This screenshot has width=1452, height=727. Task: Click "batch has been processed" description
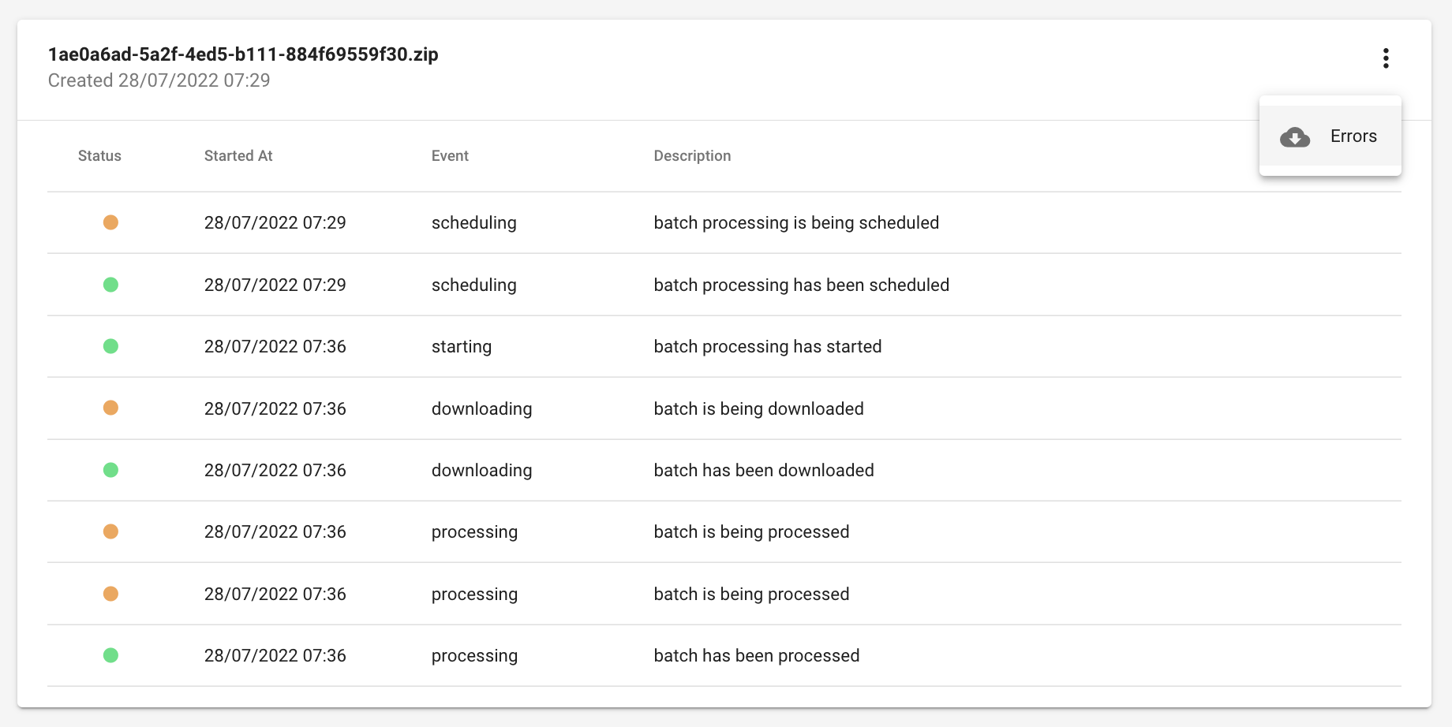coord(756,656)
